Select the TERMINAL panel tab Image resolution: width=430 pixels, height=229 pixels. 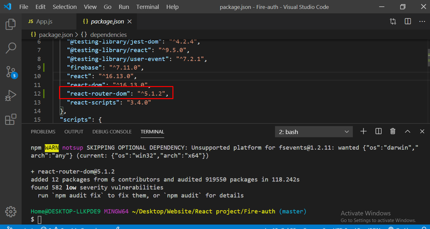click(152, 131)
